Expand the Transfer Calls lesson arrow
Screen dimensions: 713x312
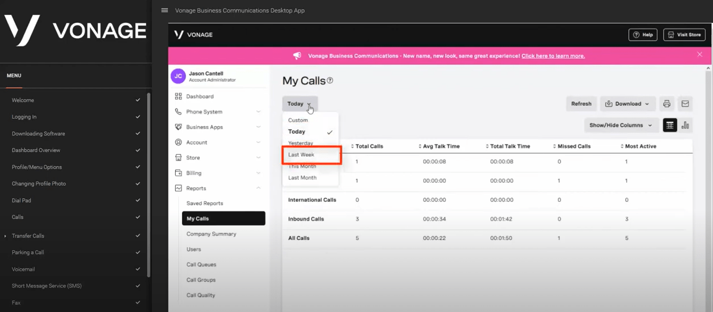(x=6, y=236)
